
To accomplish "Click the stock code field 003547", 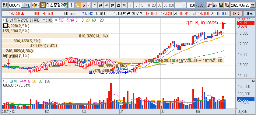I will 15,5.
